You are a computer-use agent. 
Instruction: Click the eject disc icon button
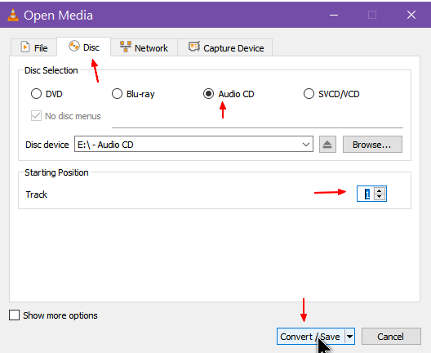click(327, 144)
